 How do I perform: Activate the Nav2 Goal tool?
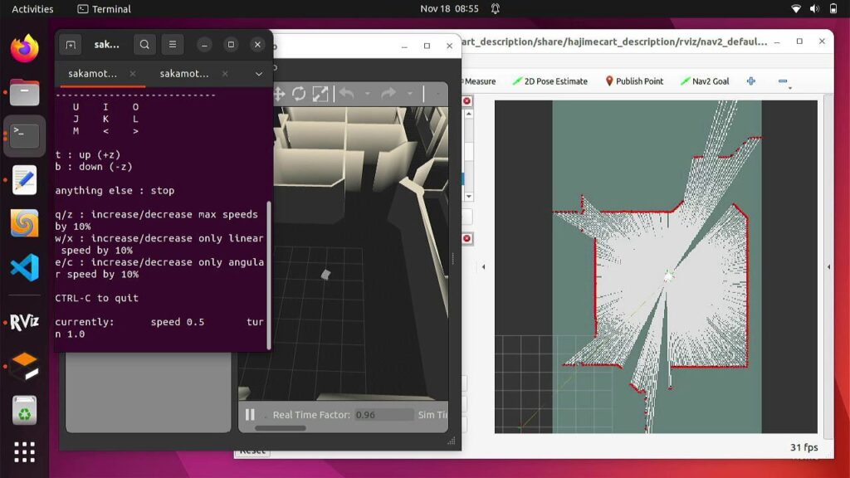point(705,81)
